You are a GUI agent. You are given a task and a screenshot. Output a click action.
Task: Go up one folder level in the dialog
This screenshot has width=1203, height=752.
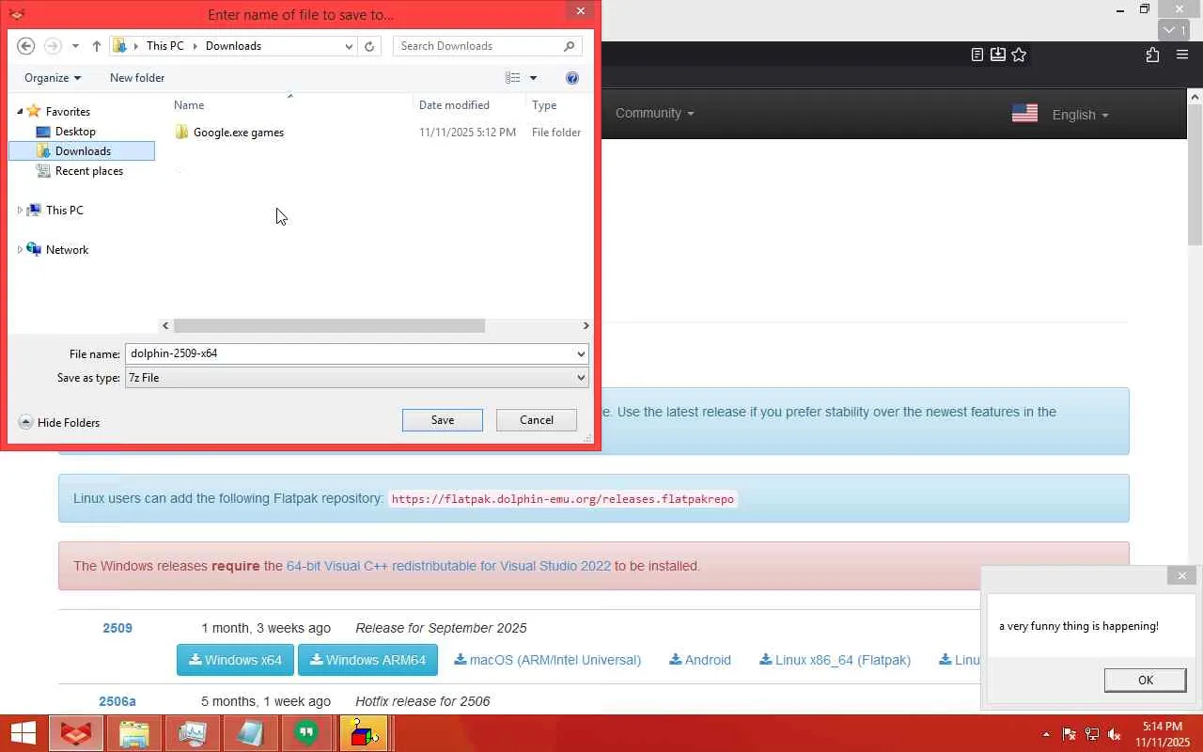[x=97, y=46]
